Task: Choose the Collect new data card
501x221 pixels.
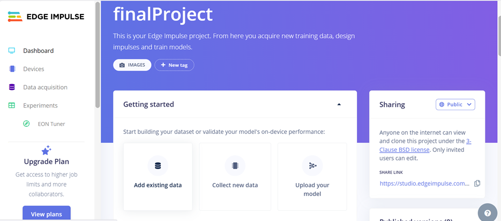Action: tap(235, 176)
